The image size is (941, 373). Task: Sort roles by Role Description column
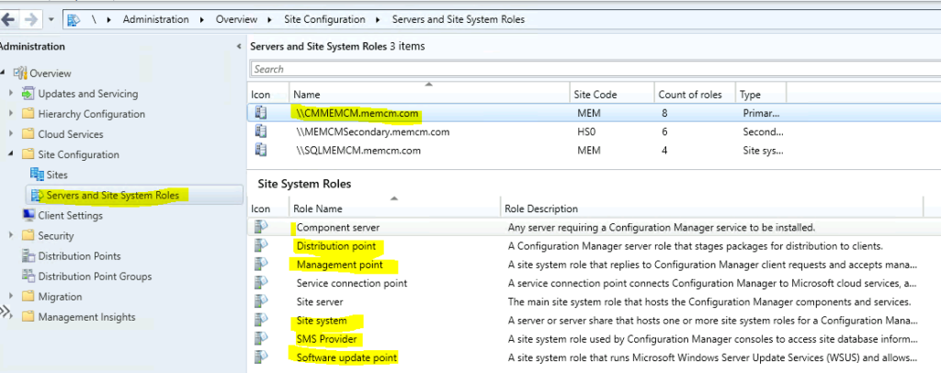pyautogui.click(x=712, y=209)
